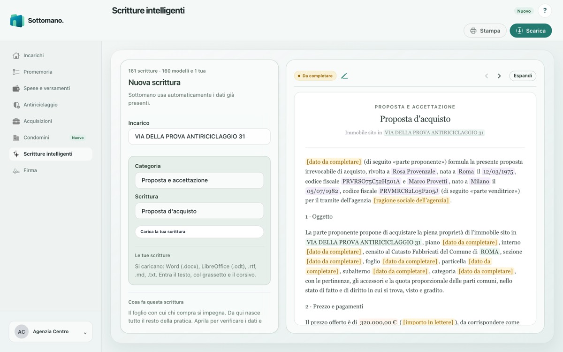The image size is (563, 352).
Task: Open Incarichi in the sidebar
Action: pyautogui.click(x=51, y=55)
